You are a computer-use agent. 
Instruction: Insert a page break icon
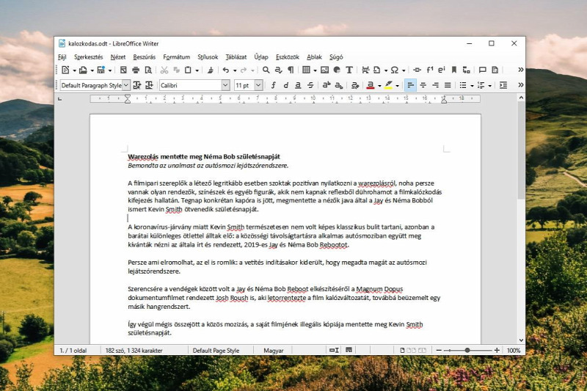point(365,70)
